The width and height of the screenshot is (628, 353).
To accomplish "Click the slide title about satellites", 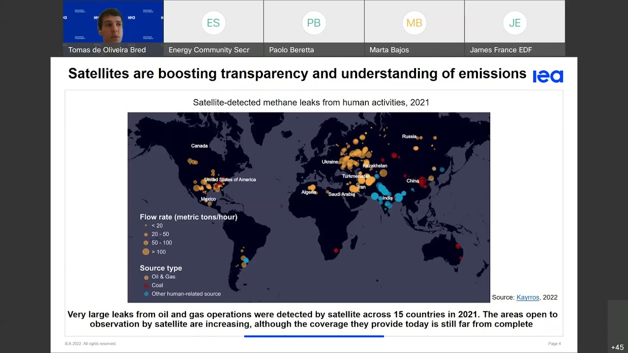I will point(297,74).
